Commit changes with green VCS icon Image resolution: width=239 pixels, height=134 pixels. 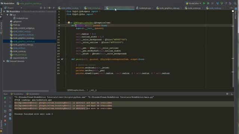(x=222, y=3)
